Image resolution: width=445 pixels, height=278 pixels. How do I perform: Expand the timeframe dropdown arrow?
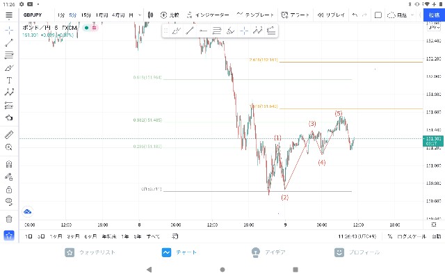pyautogui.click(x=140, y=15)
